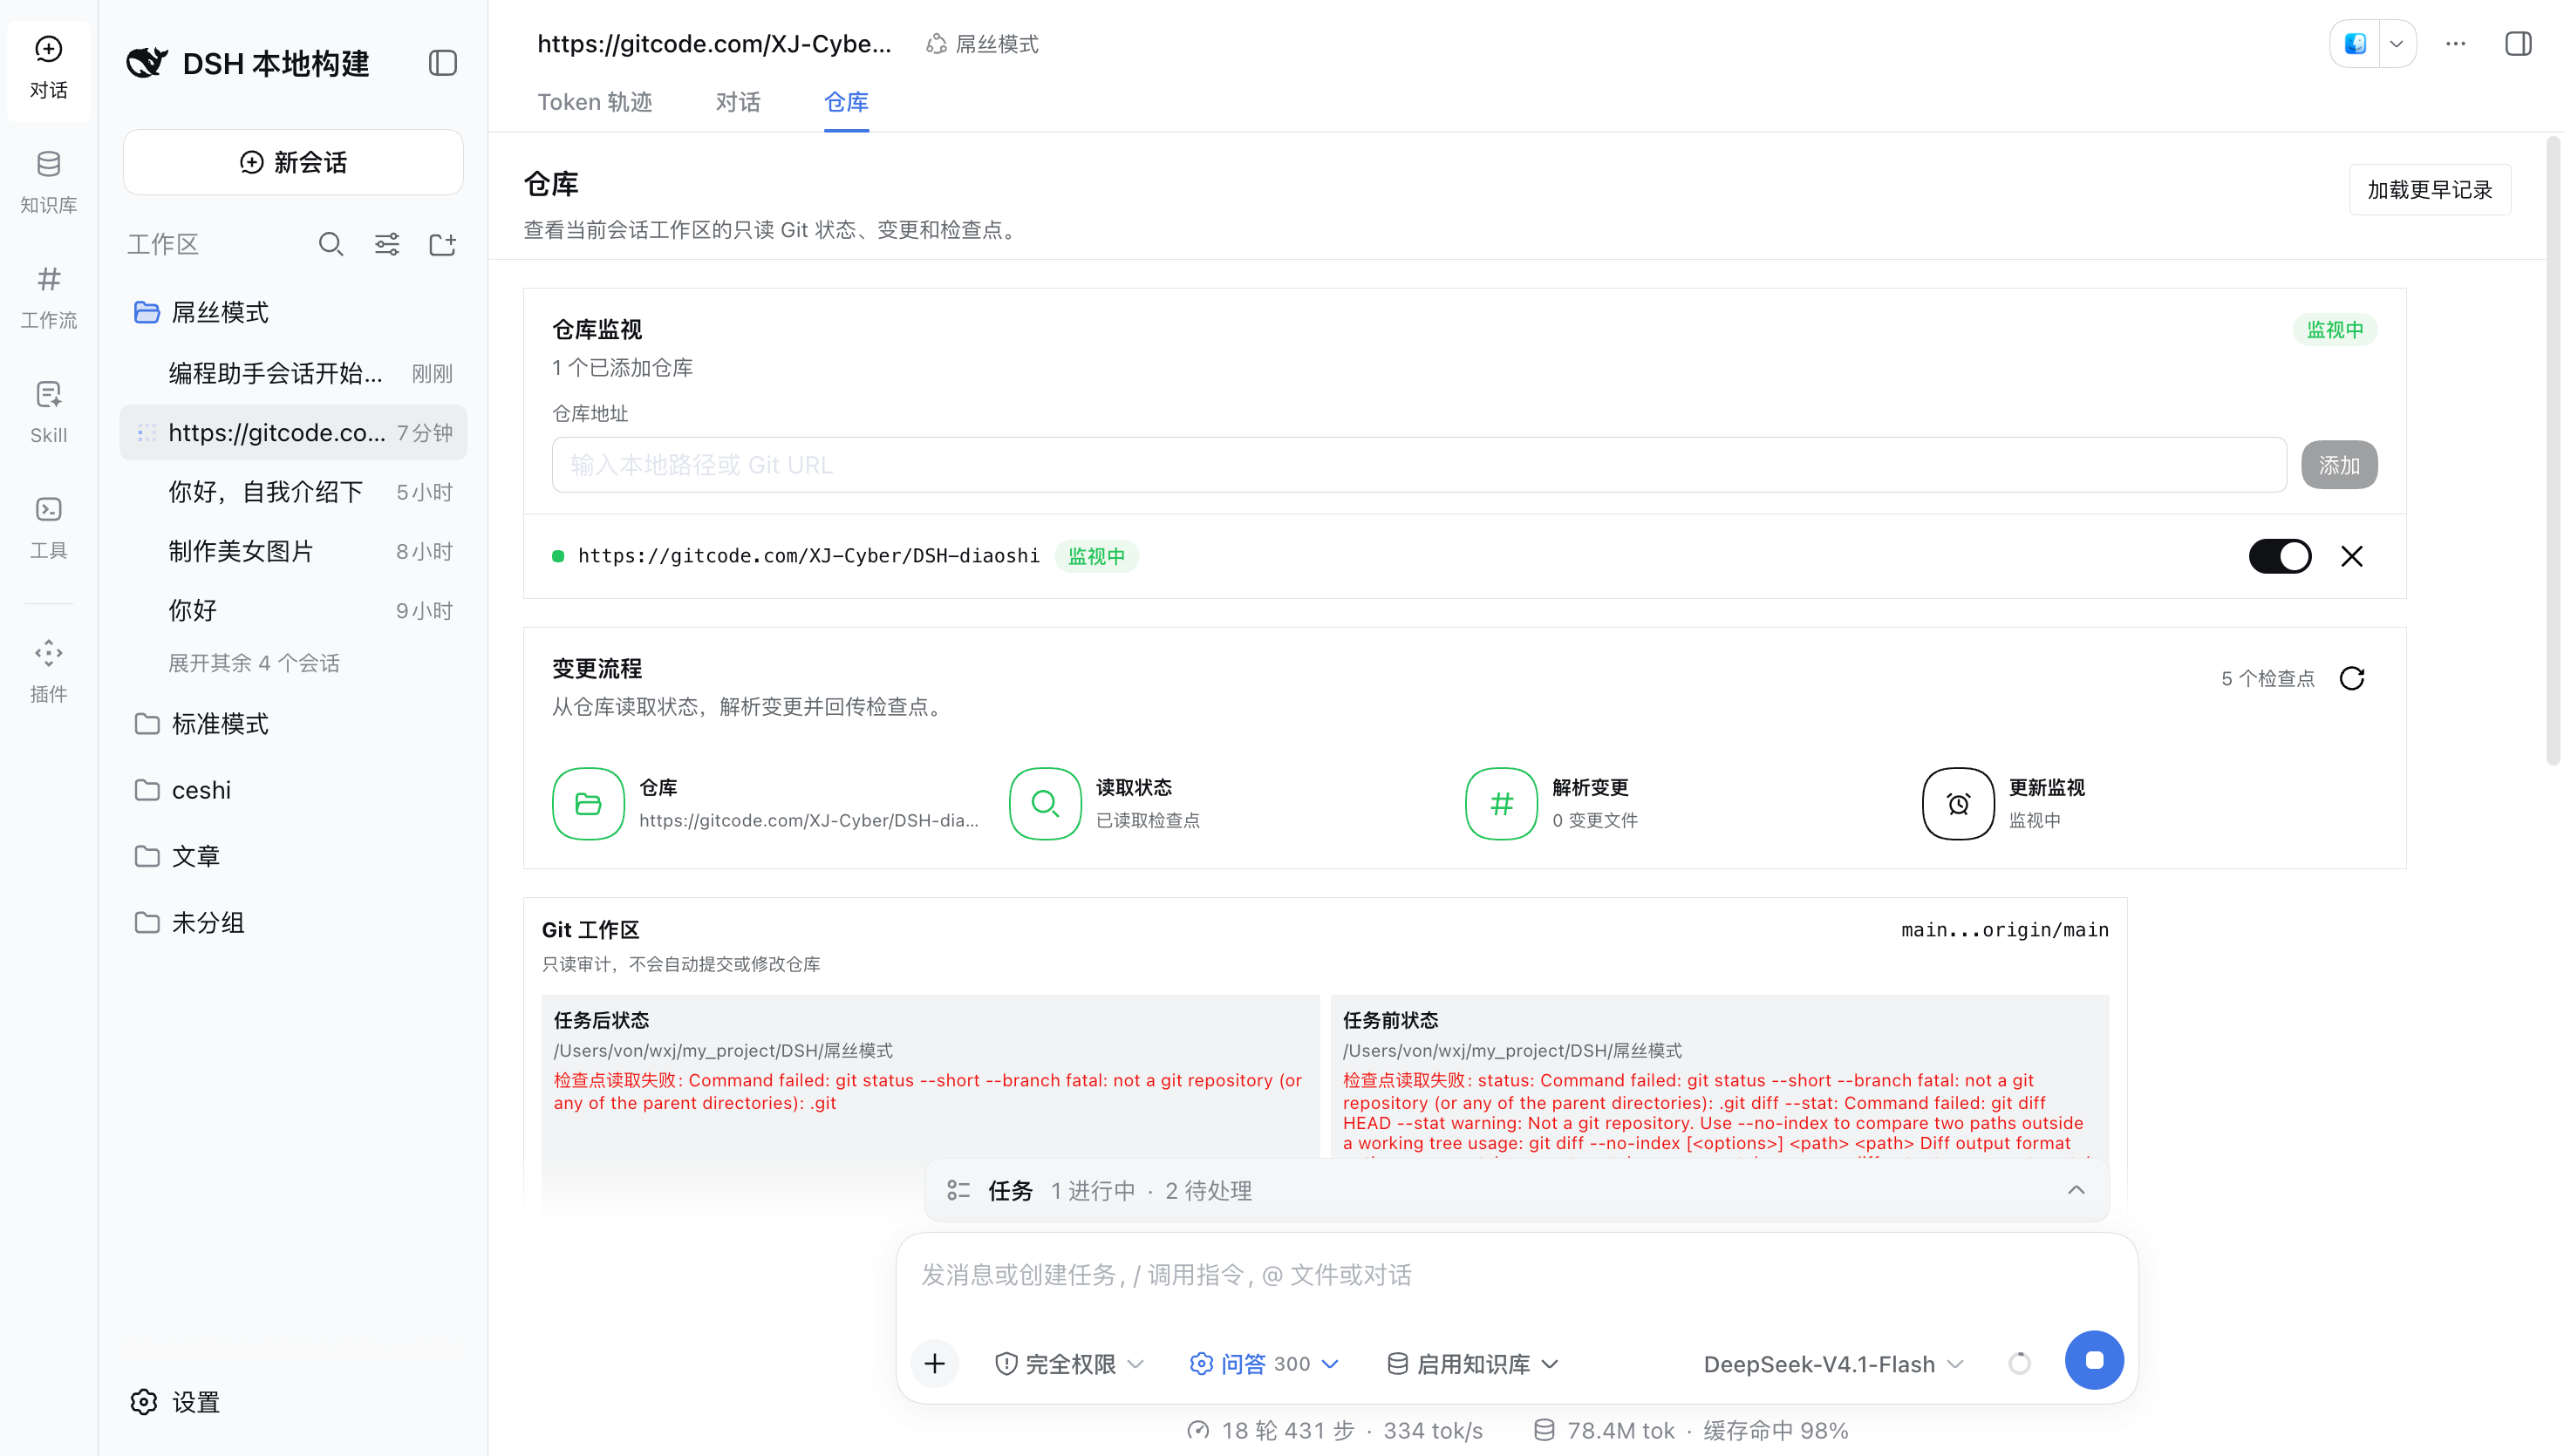
Task: Click the https://gitcode.com/XJ-Cyber/DSH-diaoshi repository URL
Action: [808, 556]
